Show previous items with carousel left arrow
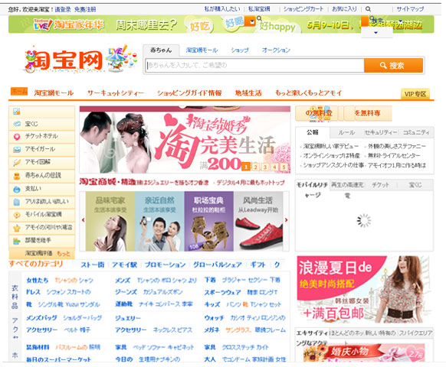Image resolution: width=446 pixels, height=367 pixels. point(83,220)
